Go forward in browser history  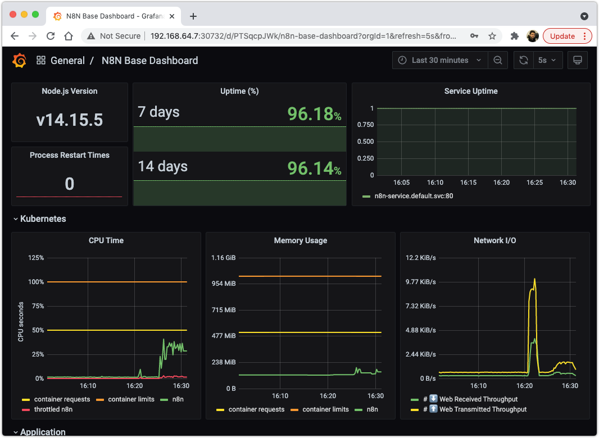pyautogui.click(x=33, y=36)
